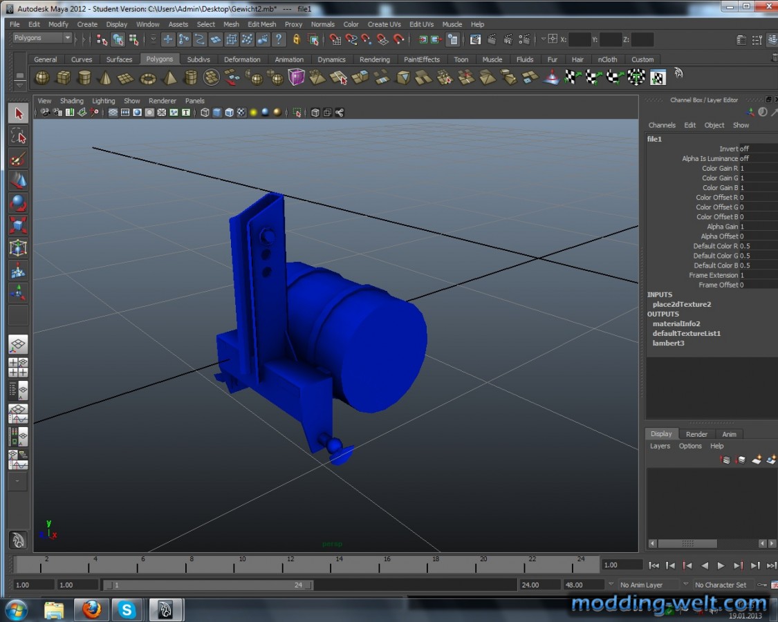Image resolution: width=778 pixels, height=622 pixels.
Task: Open the input-mode arrow beside the X field
Action: pyautogui.click(x=544, y=39)
